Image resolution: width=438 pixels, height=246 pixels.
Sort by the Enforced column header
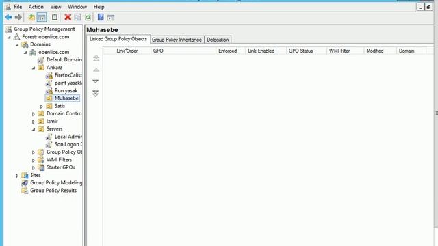pyautogui.click(x=231, y=51)
